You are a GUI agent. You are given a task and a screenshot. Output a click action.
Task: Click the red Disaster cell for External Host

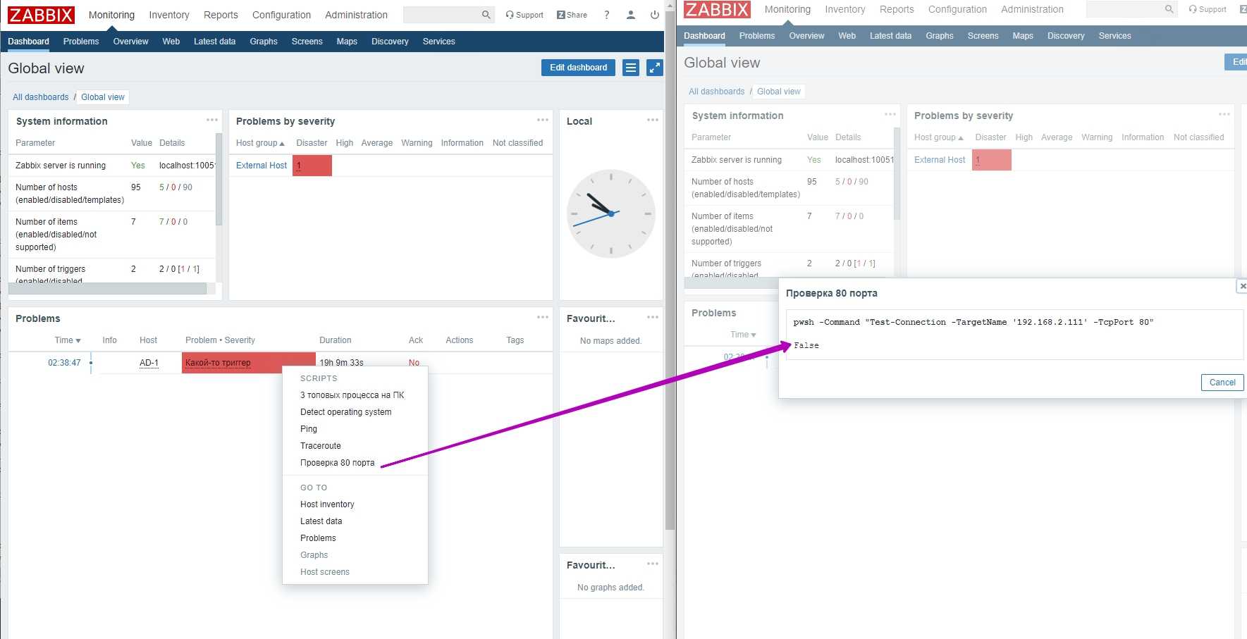tap(312, 166)
